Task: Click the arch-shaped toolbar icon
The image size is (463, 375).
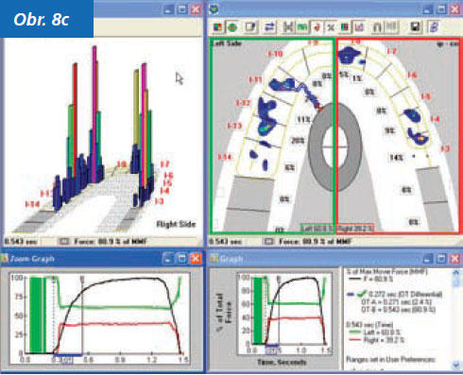Action: pos(377,27)
